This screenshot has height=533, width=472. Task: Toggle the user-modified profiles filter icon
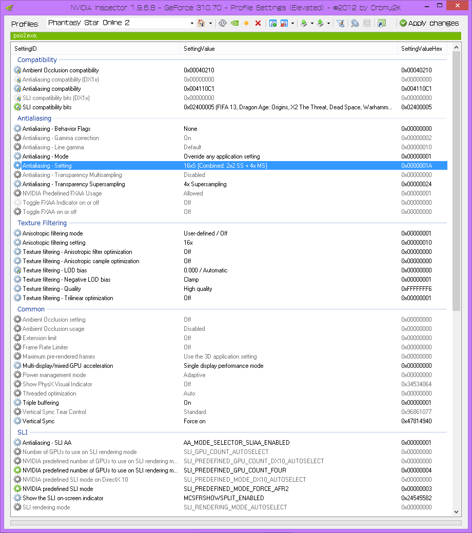340,23
